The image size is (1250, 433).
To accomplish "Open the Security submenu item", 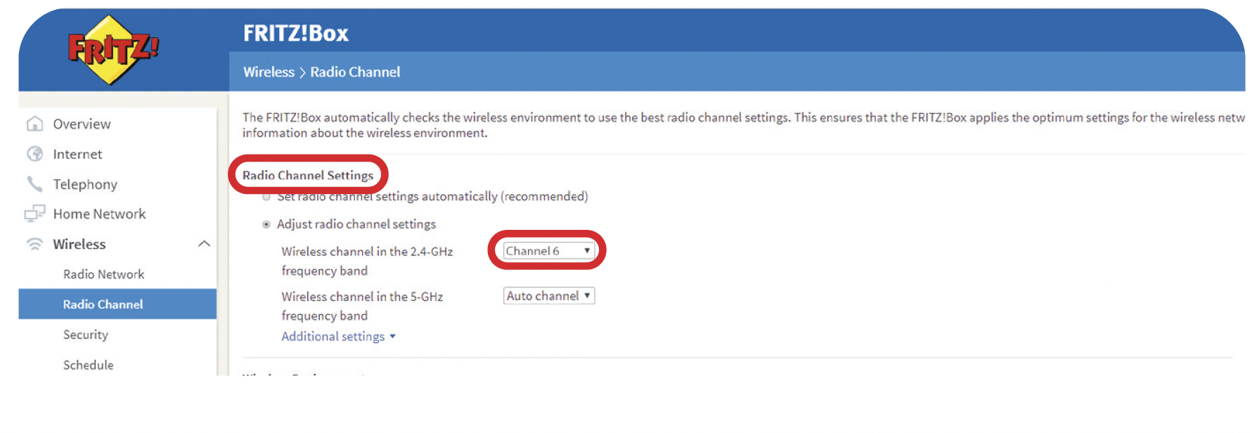I will tap(86, 335).
